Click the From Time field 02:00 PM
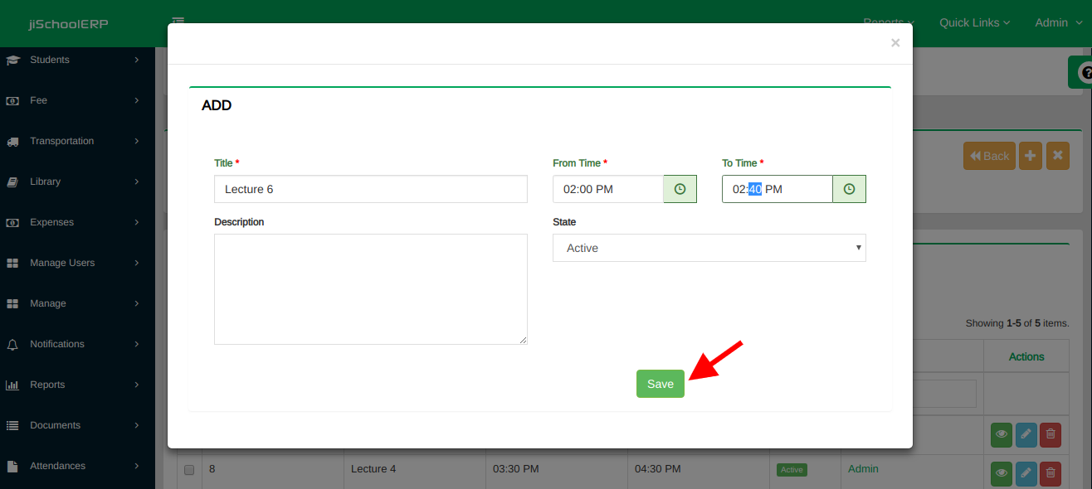1092x489 pixels. (x=608, y=189)
